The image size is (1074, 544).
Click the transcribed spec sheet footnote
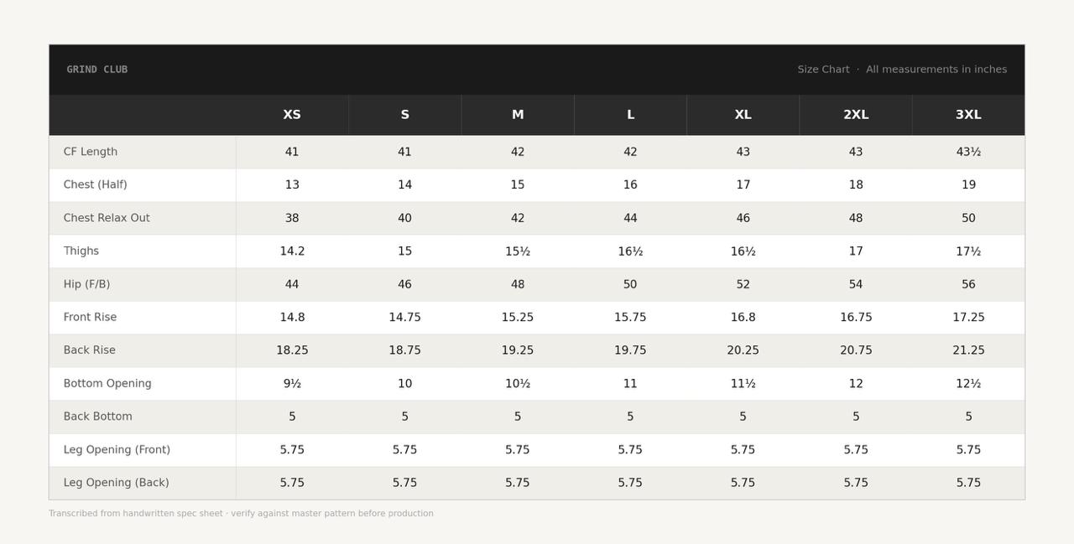click(x=241, y=514)
